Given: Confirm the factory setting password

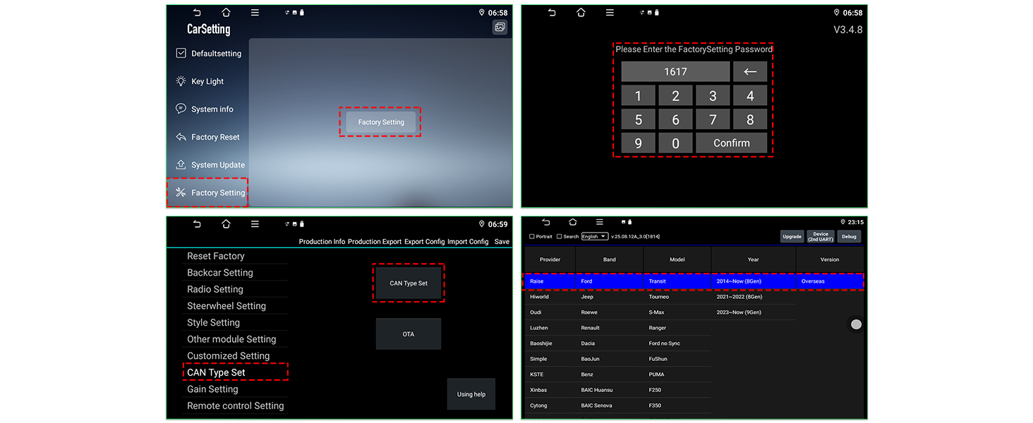Looking at the screenshot, I should pyautogui.click(x=732, y=143).
